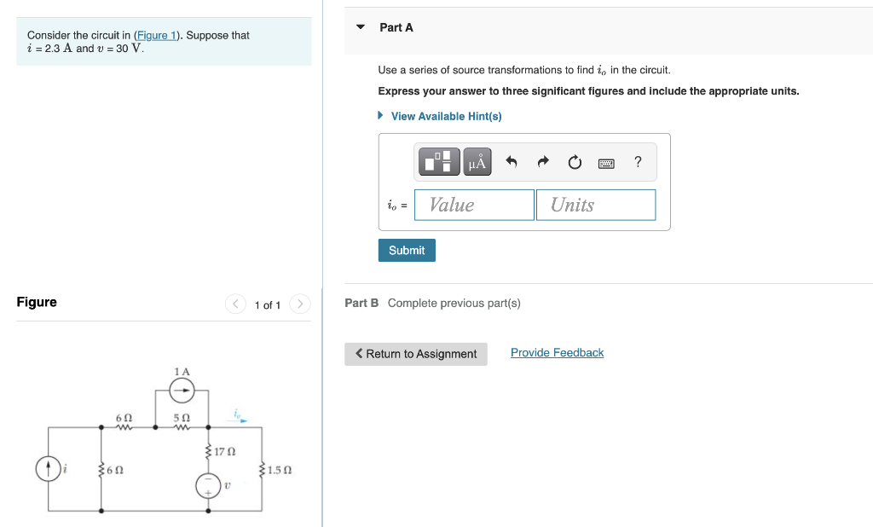Click inside the Units input field
The image size is (873, 527).
tap(595, 205)
